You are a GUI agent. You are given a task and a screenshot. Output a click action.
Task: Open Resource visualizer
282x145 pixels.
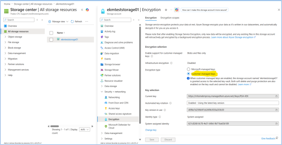click(114, 81)
